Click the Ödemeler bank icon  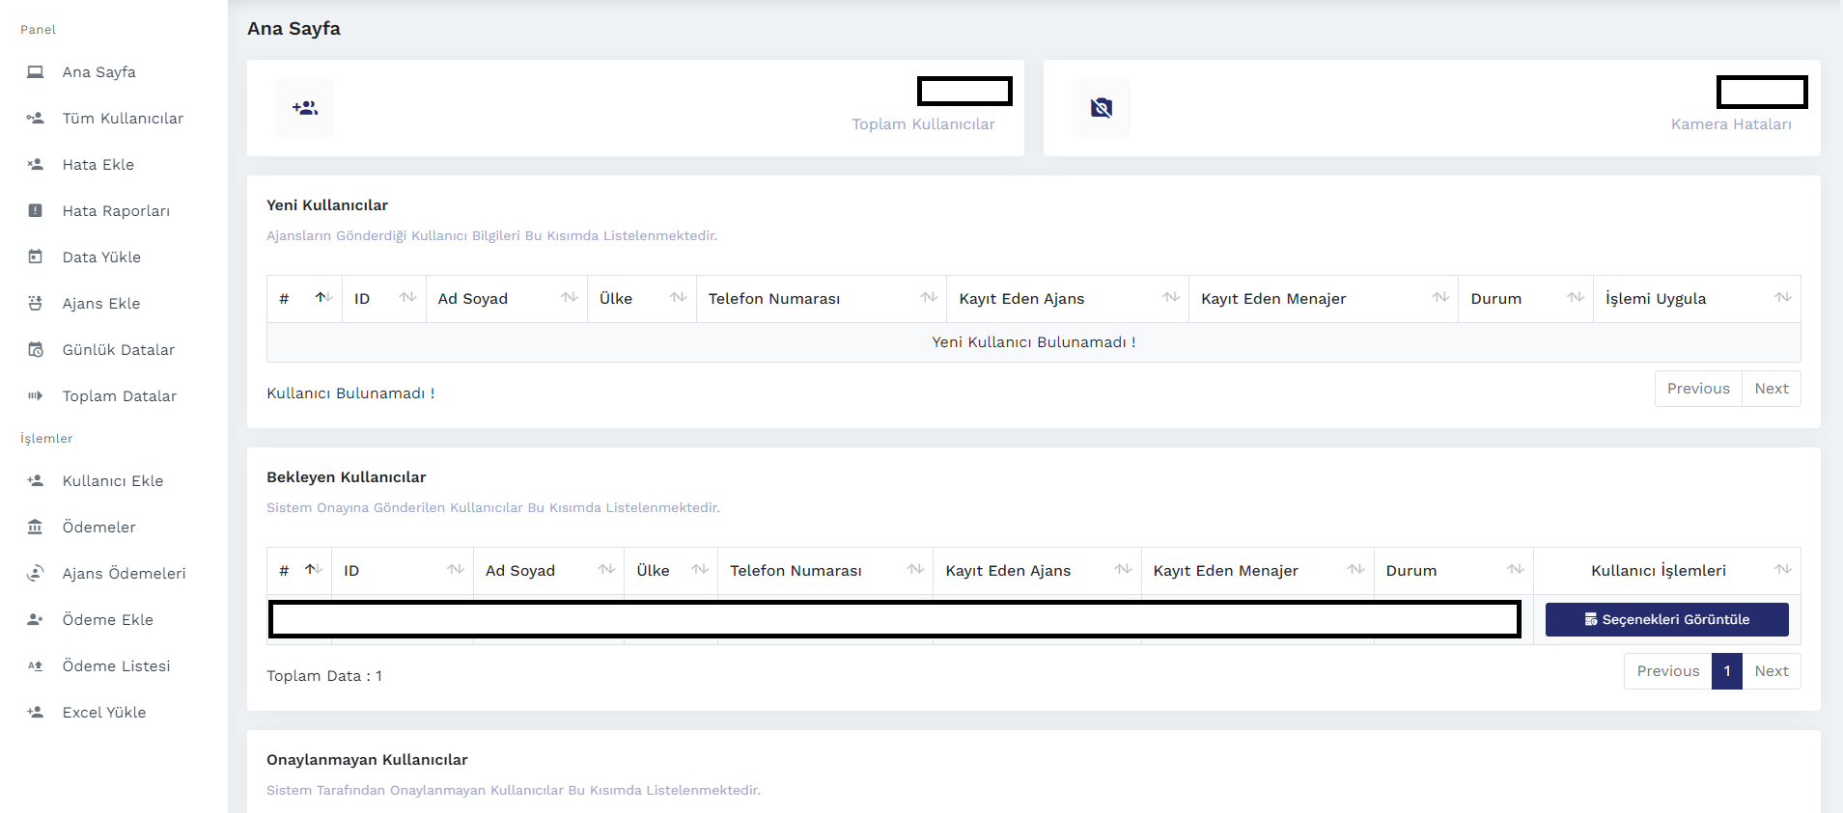36,527
